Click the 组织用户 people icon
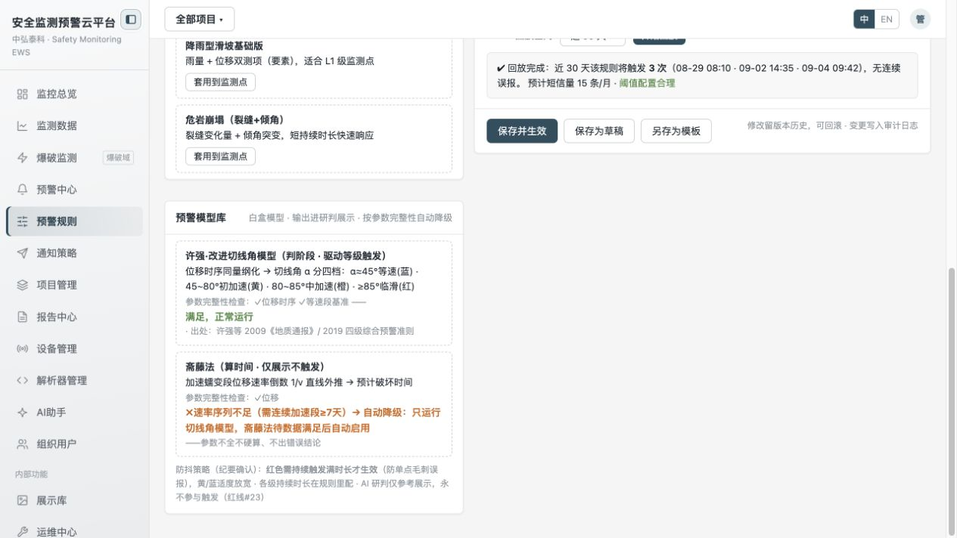This screenshot has height=538, width=957. point(23,444)
